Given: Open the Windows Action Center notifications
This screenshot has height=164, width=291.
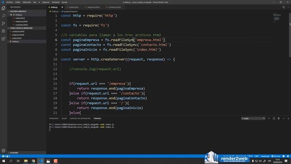Looking at the screenshot, I should pos(286,161).
